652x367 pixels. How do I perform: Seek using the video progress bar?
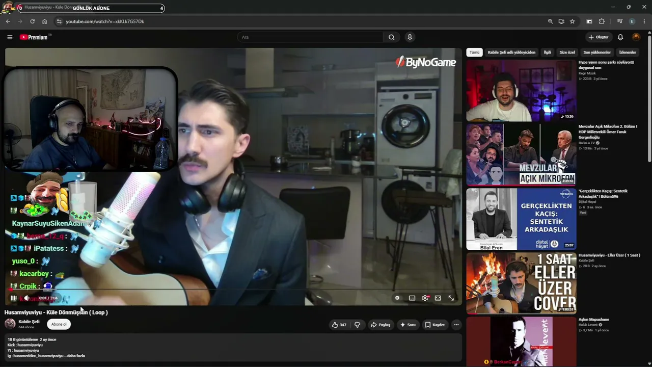click(233, 290)
